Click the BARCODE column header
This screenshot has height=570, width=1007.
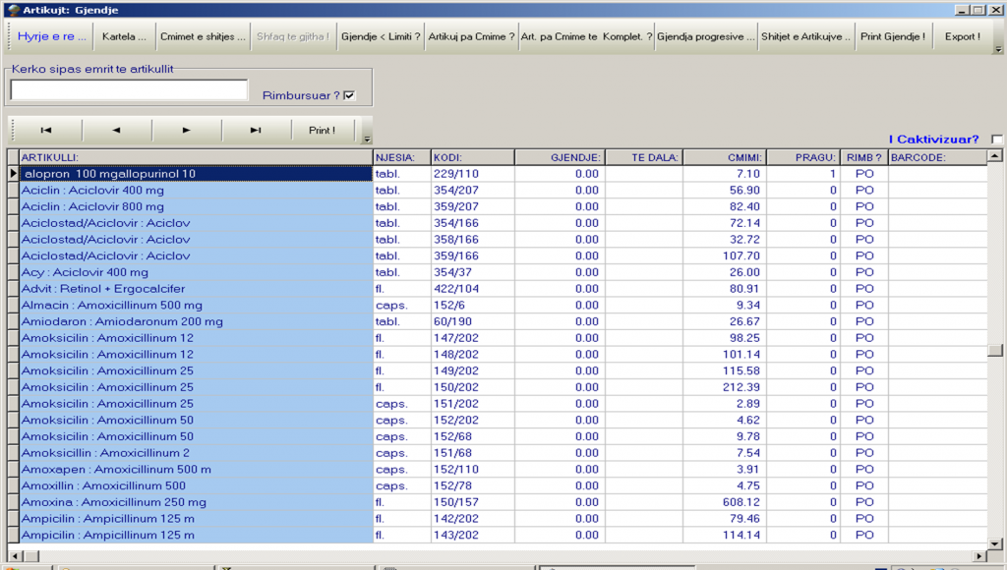click(937, 157)
